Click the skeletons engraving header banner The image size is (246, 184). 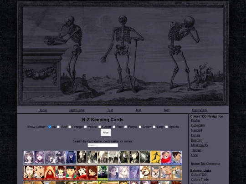[x=123, y=54]
